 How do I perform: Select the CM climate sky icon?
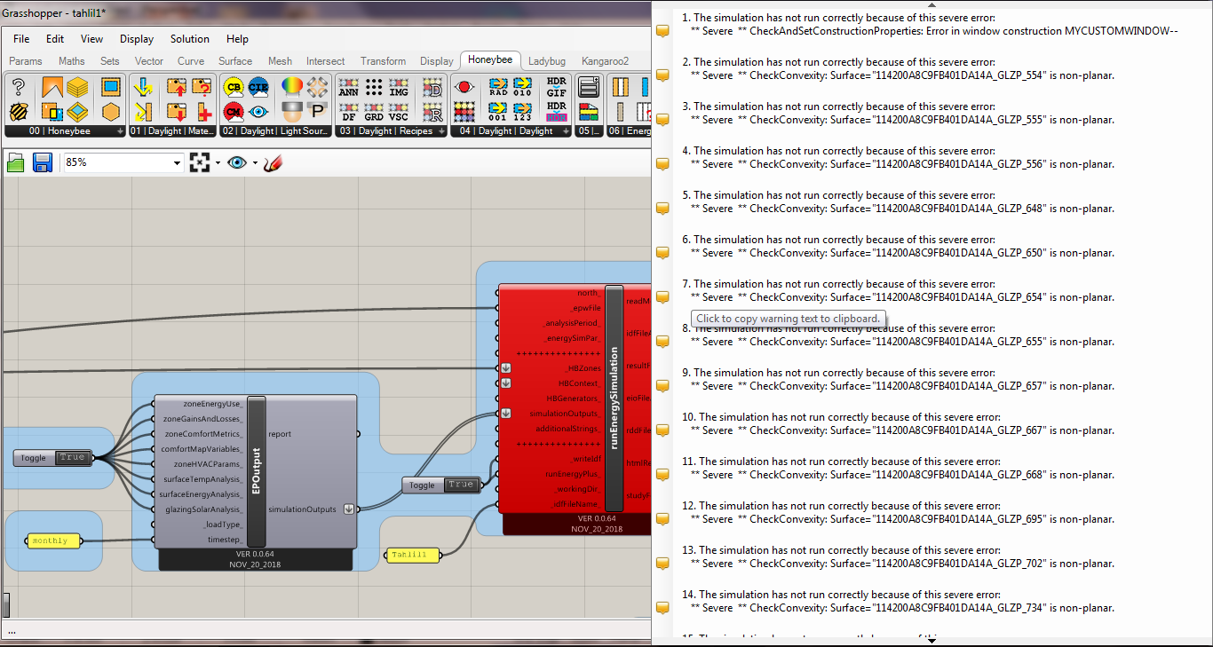234,112
